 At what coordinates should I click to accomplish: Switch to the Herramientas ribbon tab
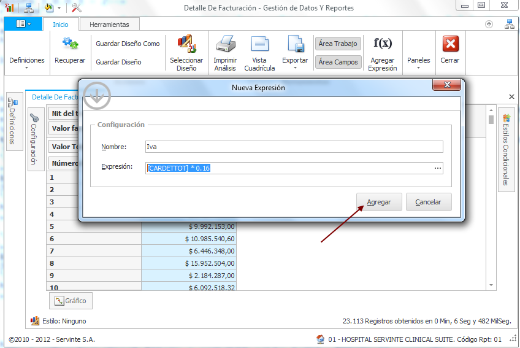(x=109, y=25)
